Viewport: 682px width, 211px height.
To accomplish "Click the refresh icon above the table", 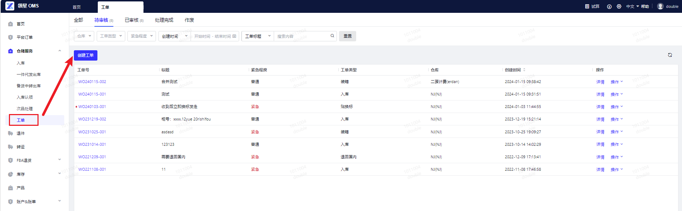I will tap(670, 55).
